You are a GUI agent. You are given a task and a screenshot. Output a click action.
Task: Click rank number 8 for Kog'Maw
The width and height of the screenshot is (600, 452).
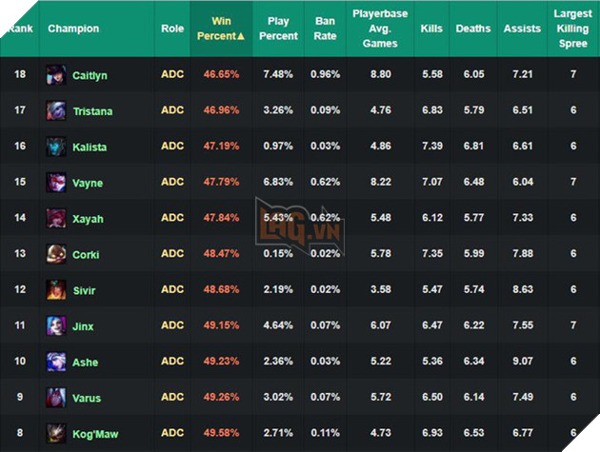point(20,433)
